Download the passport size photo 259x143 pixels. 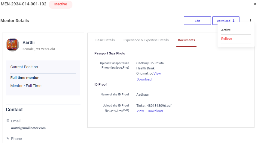144,79
